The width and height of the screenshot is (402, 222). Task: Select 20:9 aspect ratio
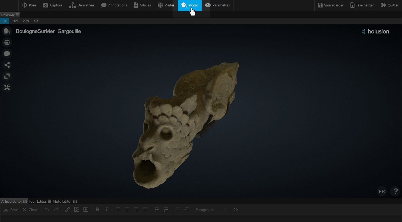(x=26, y=21)
